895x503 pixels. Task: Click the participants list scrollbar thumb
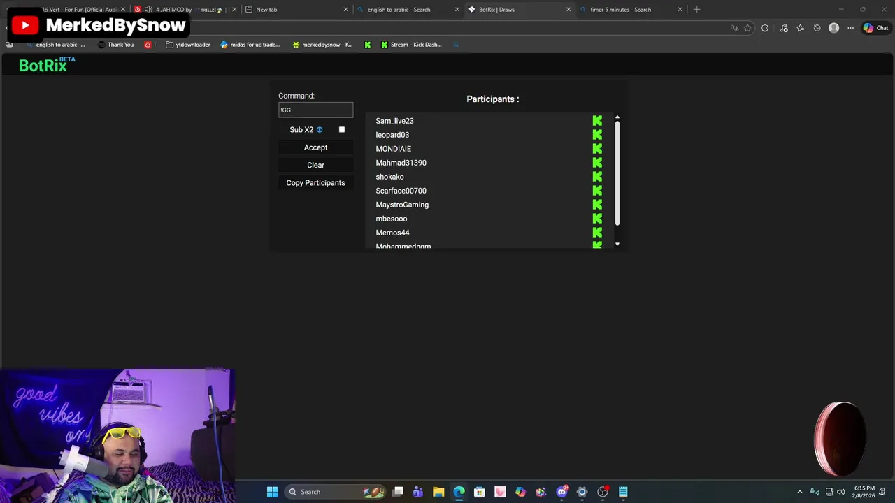point(617,173)
